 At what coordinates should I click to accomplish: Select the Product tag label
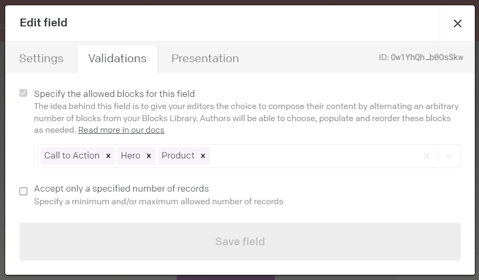pos(178,155)
